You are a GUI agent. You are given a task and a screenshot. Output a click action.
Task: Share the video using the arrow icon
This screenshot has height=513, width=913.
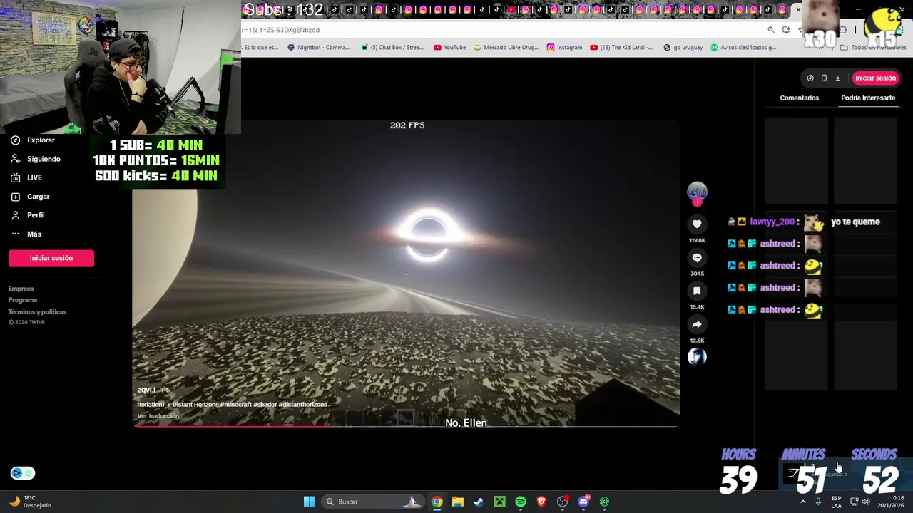(697, 324)
